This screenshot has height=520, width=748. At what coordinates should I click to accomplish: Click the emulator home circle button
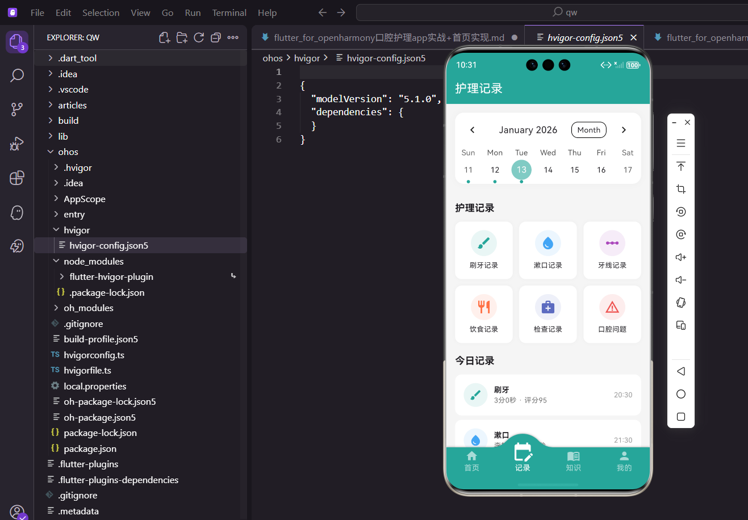pos(681,394)
